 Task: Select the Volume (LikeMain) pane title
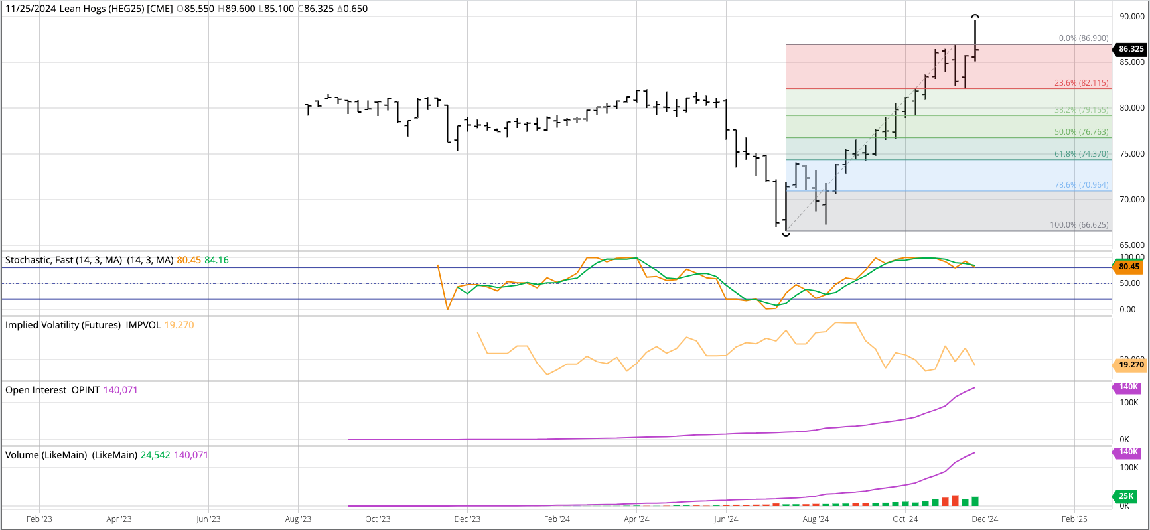71,455
